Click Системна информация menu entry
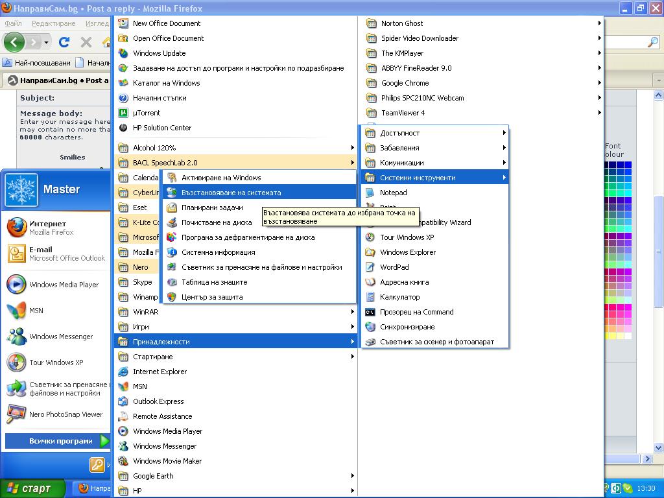This screenshot has width=664, height=498. coord(218,252)
